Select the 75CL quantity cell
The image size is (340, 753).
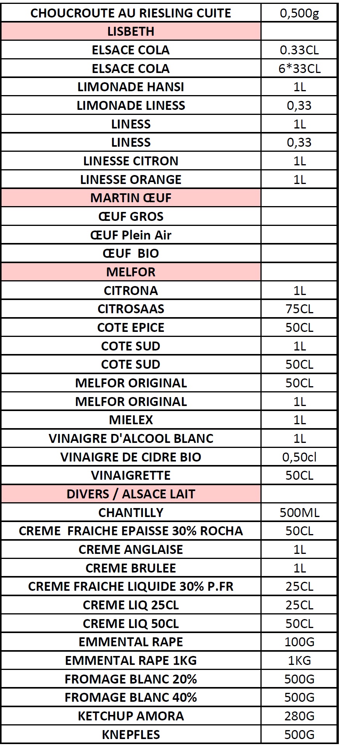[x=299, y=309]
